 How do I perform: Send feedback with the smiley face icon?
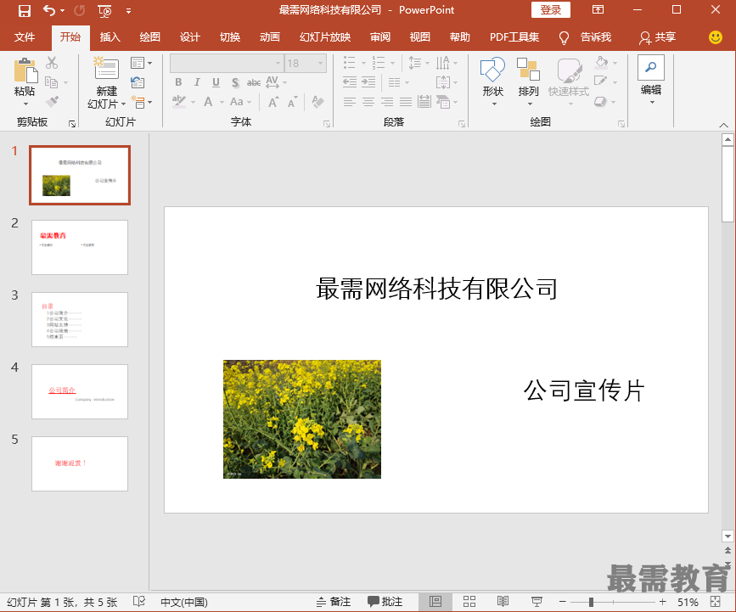click(x=716, y=37)
